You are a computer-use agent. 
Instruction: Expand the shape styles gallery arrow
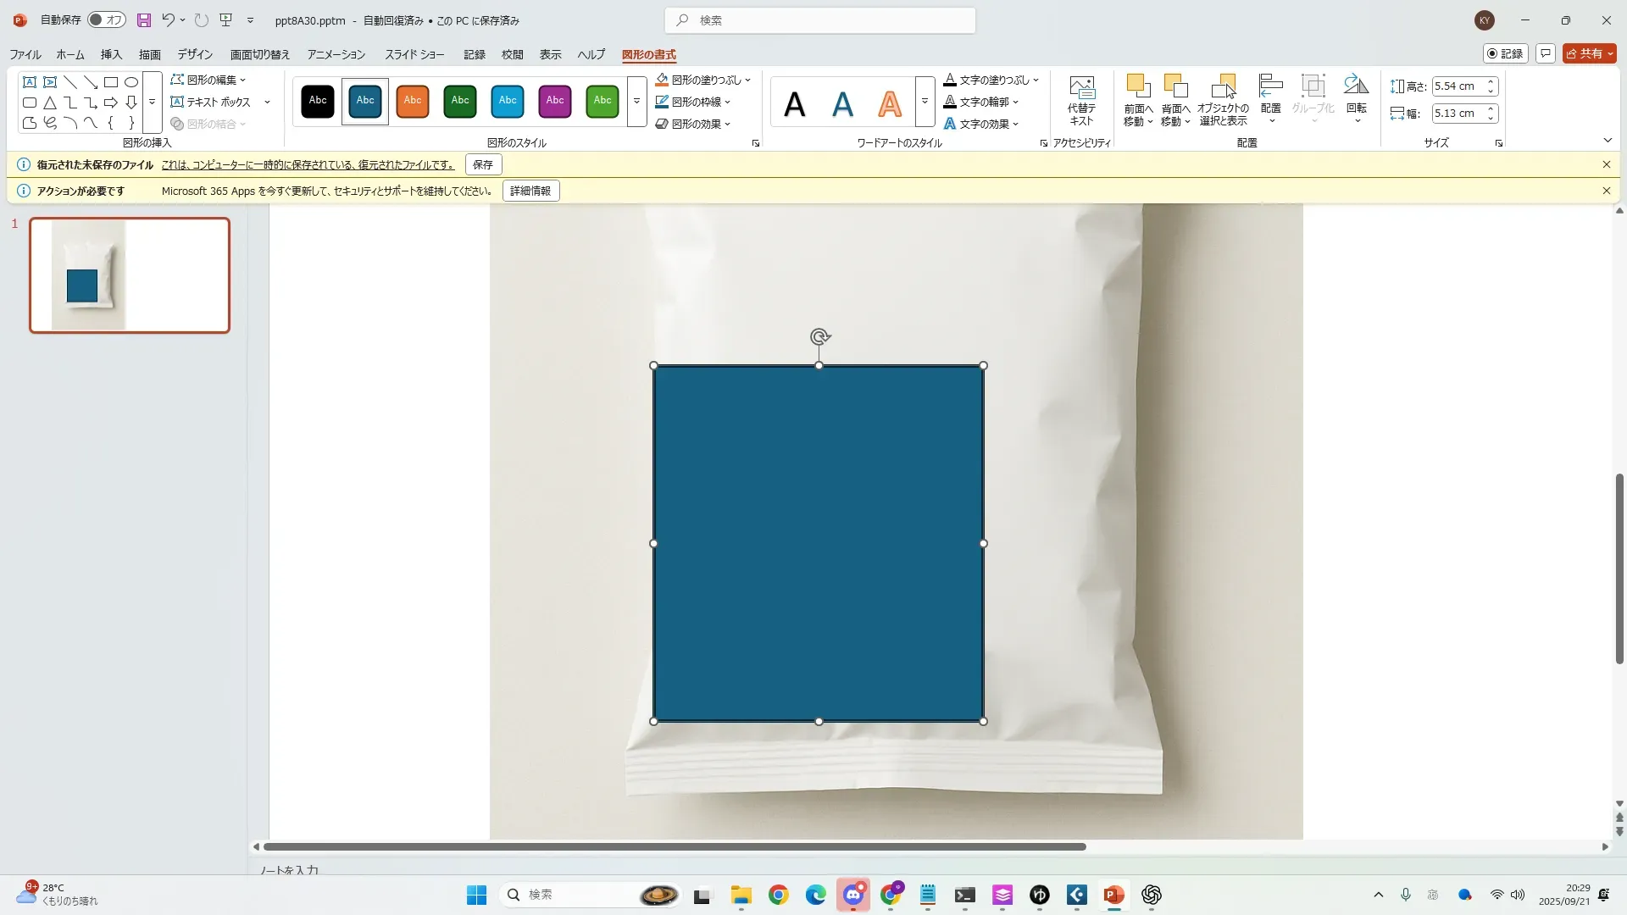636,102
